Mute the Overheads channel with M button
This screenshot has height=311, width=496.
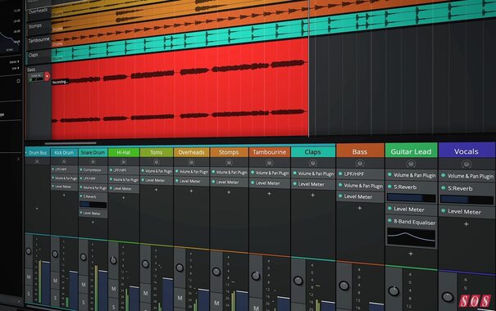coord(180,298)
